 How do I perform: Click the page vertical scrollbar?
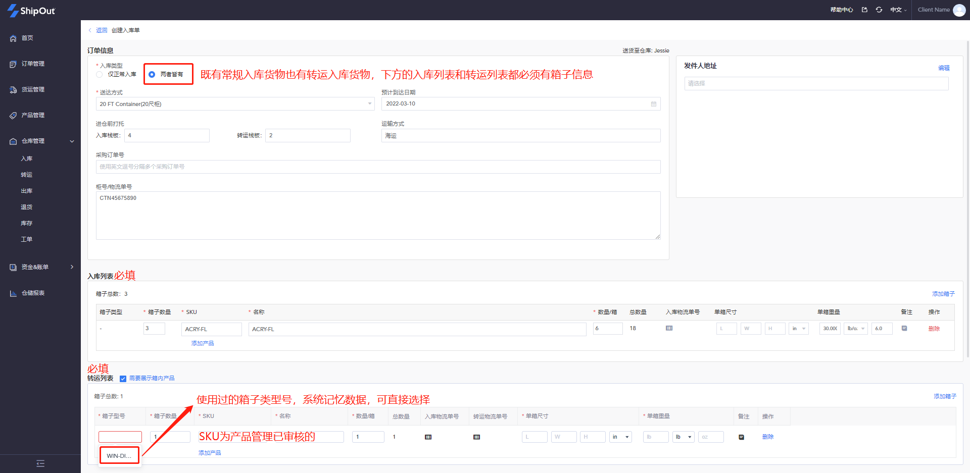click(x=967, y=199)
